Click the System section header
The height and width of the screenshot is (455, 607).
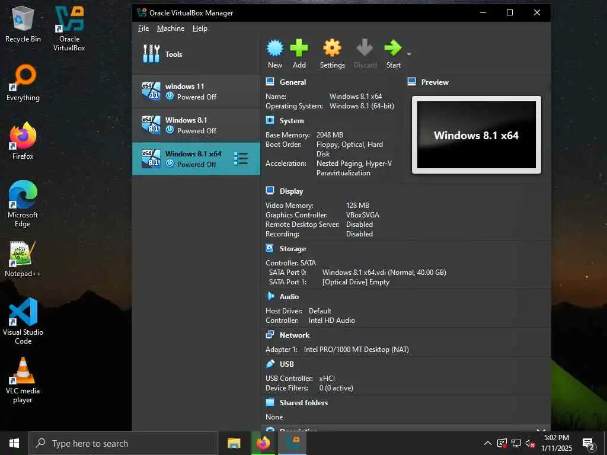tap(292, 121)
